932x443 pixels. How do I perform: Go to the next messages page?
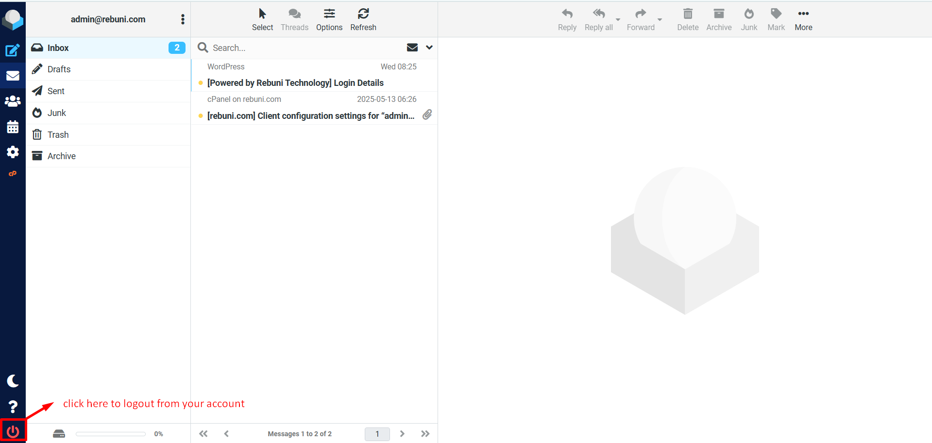coord(402,434)
